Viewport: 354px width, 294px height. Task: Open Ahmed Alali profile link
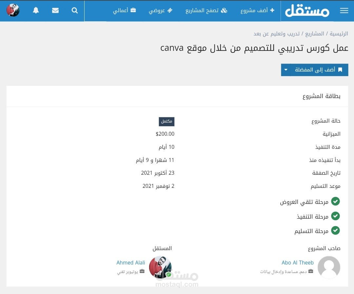(131, 263)
